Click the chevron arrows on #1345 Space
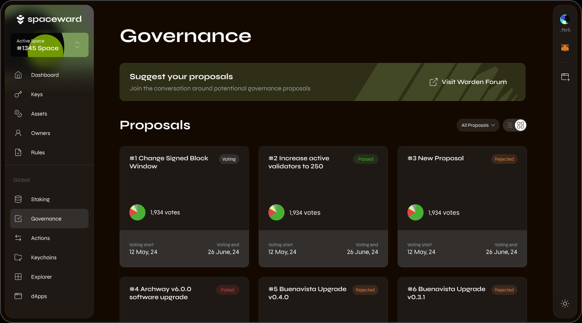The image size is (582, 323). 77,45
